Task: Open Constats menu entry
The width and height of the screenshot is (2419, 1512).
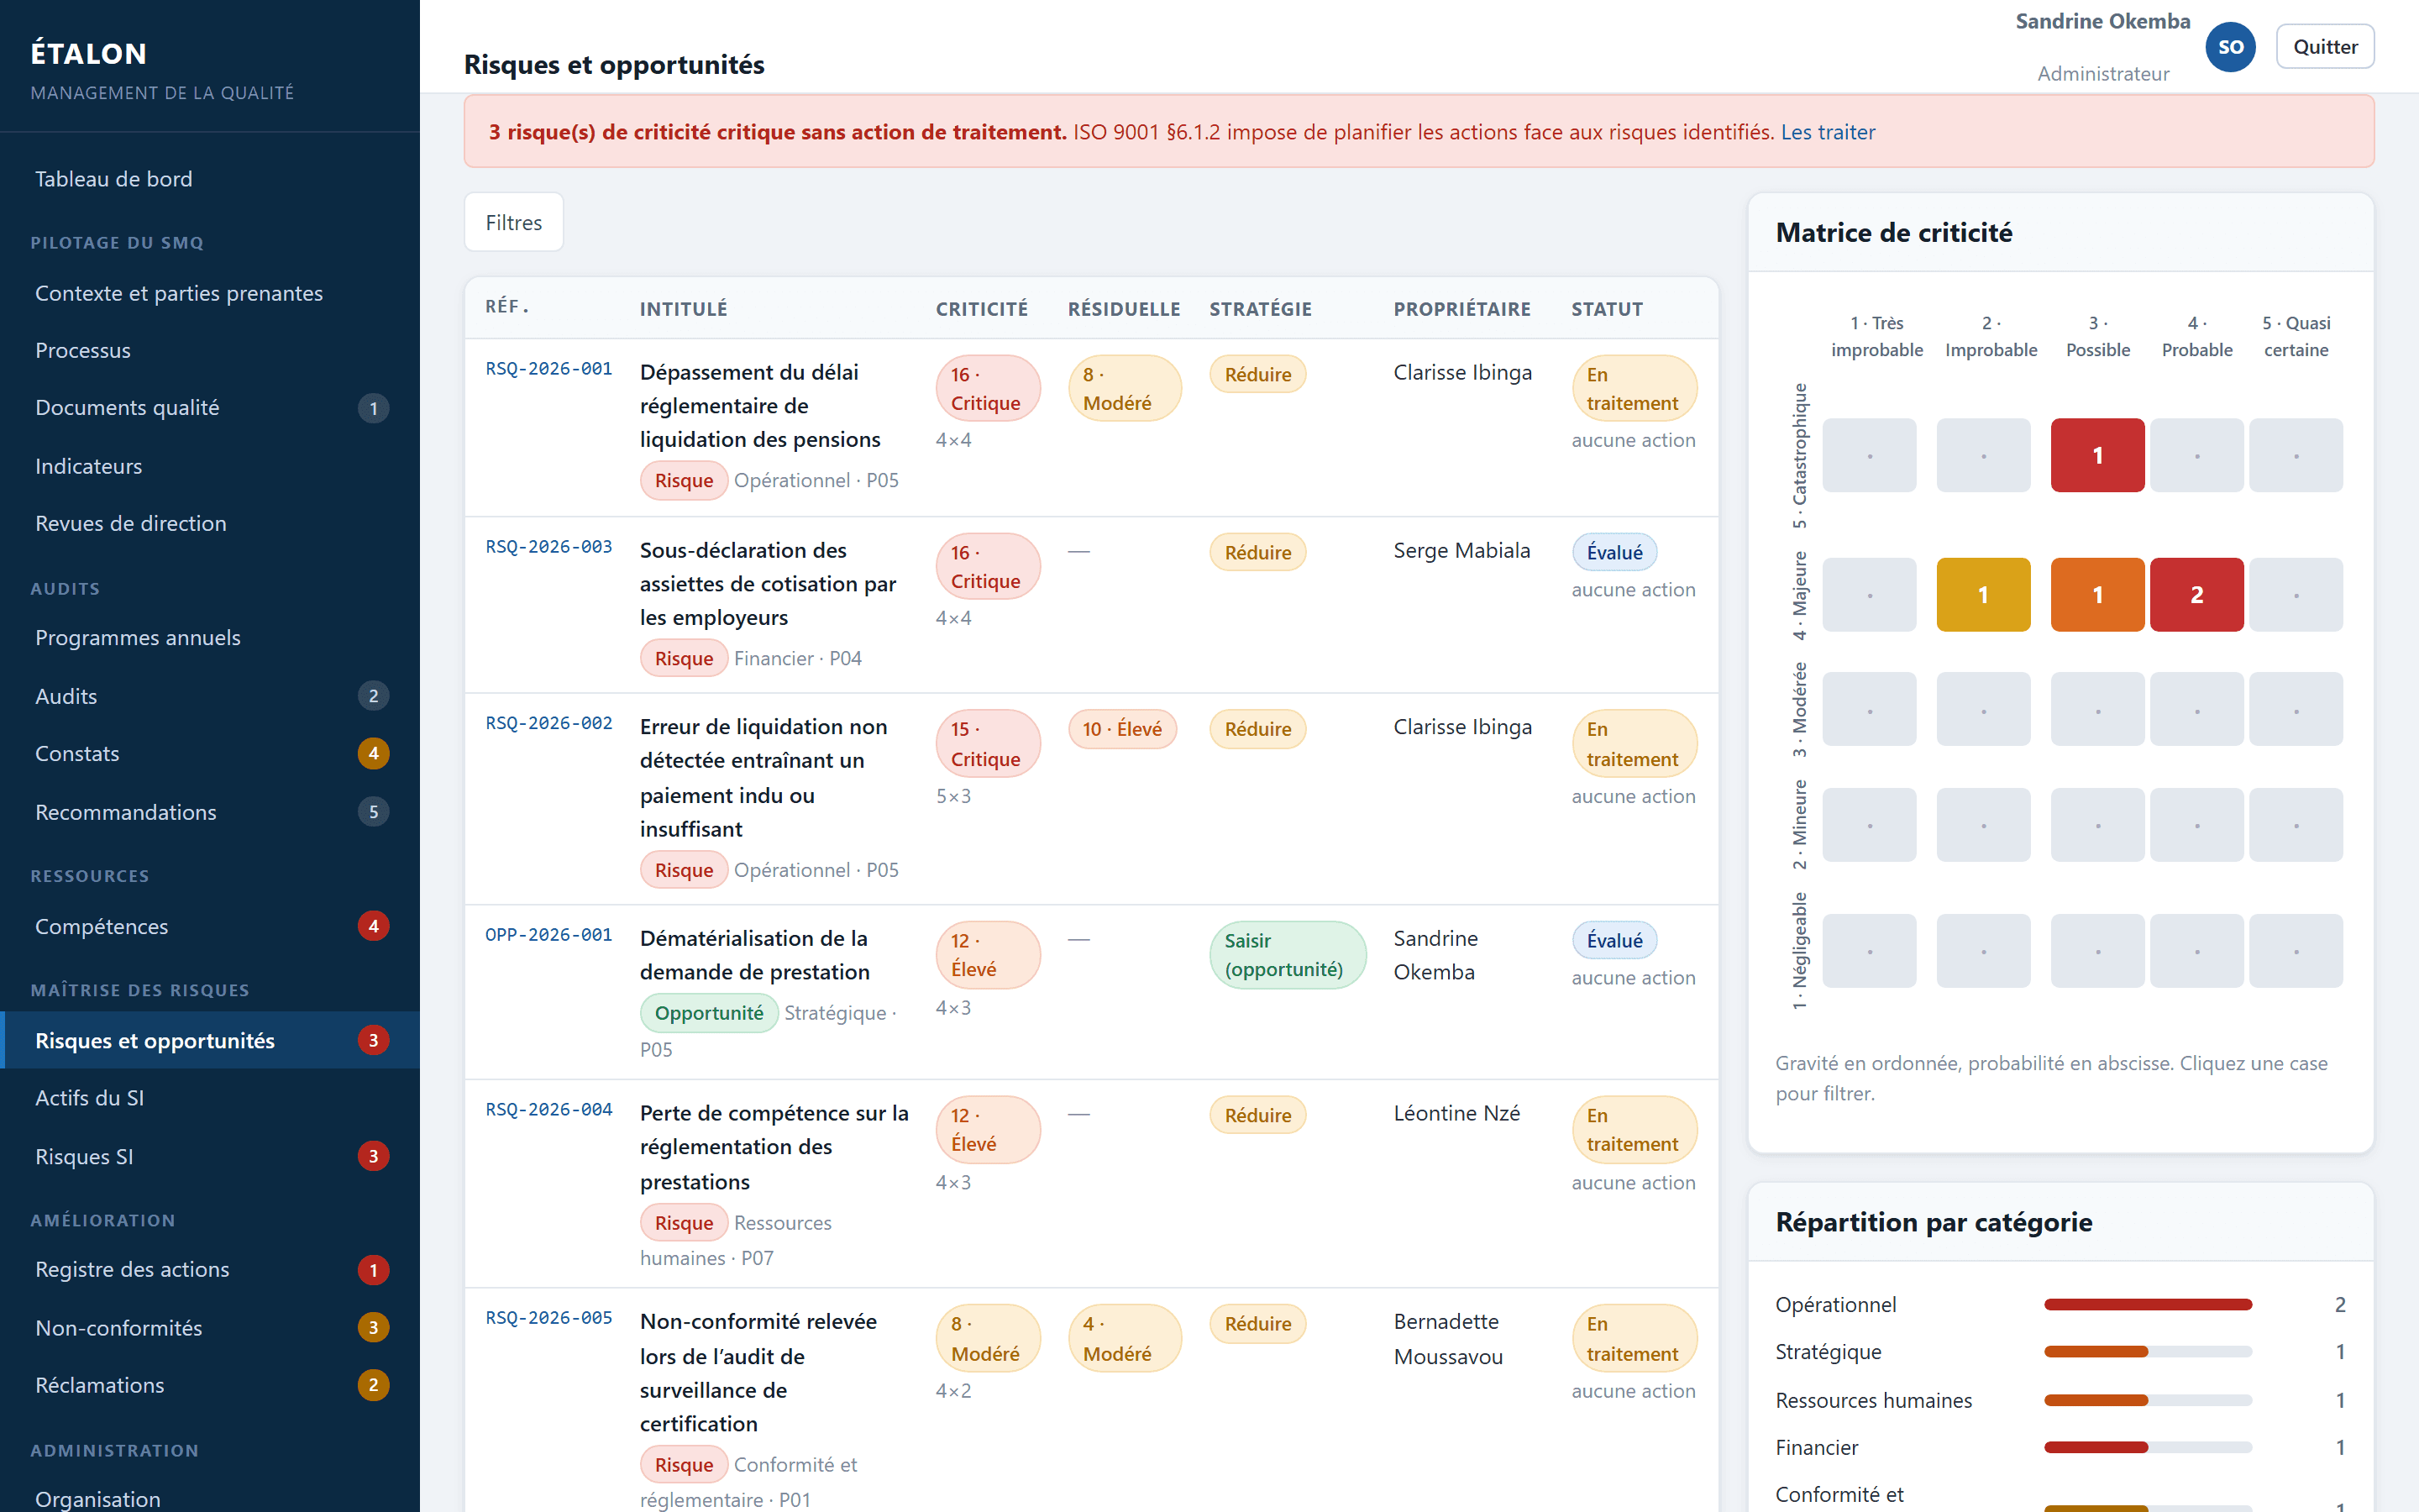Action: pyautogui.click(x=210, y=753)
